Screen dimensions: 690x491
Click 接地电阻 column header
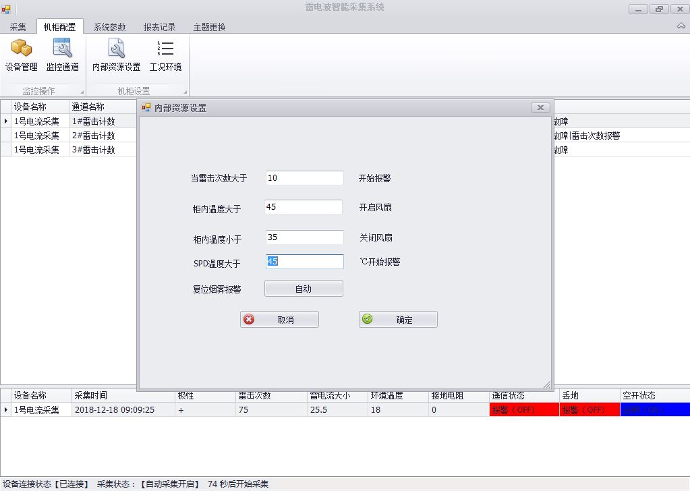click(459, 395)
